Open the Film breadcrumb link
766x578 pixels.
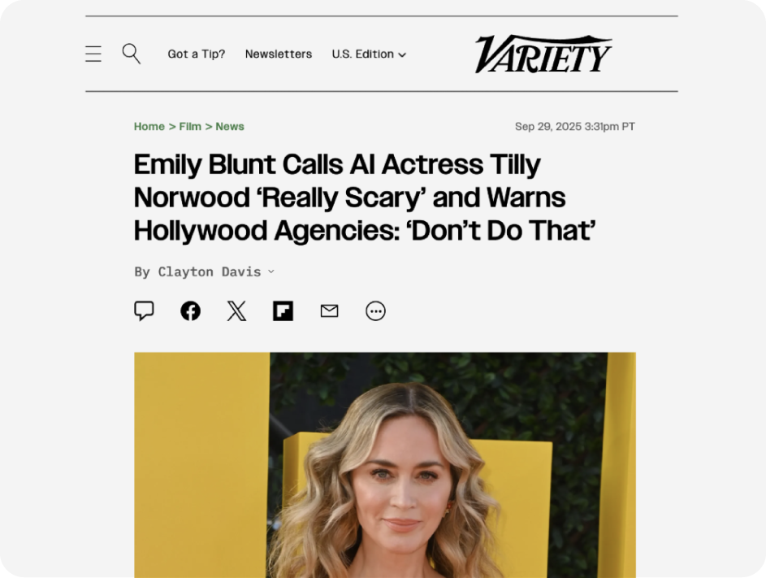[190, 127]
